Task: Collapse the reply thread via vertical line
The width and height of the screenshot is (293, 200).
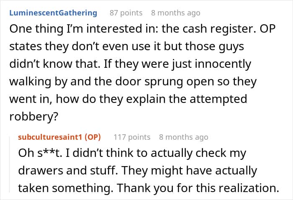Action: pyautogui.click(x=10, y=164)
